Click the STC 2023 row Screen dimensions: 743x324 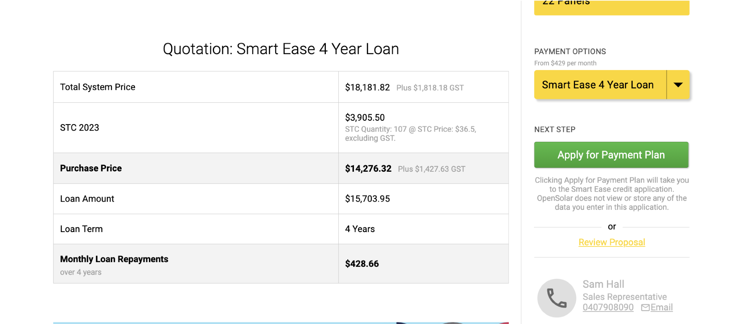(x=79, y=127)
